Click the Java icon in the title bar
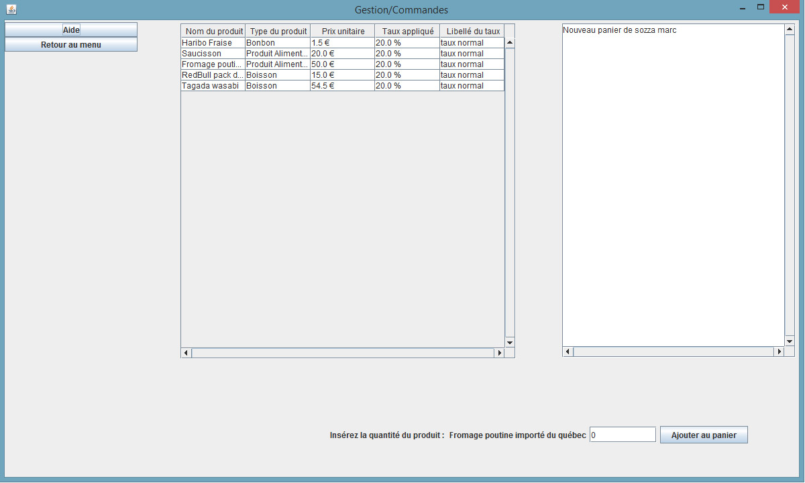The image size is (805, 483). click(11, 9)
